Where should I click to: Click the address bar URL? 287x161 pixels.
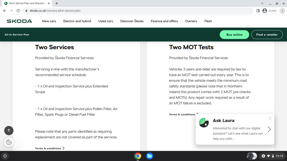point(55,11)
